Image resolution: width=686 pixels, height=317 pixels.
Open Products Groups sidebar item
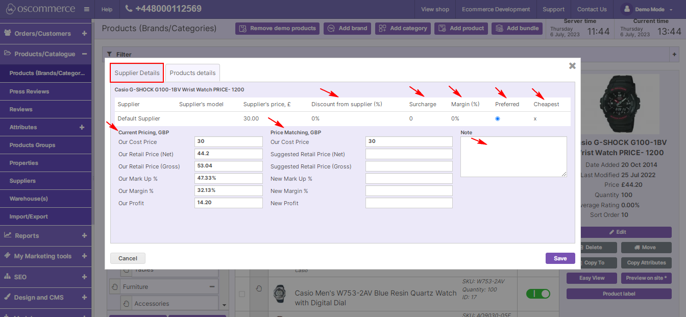click(46, 145)
